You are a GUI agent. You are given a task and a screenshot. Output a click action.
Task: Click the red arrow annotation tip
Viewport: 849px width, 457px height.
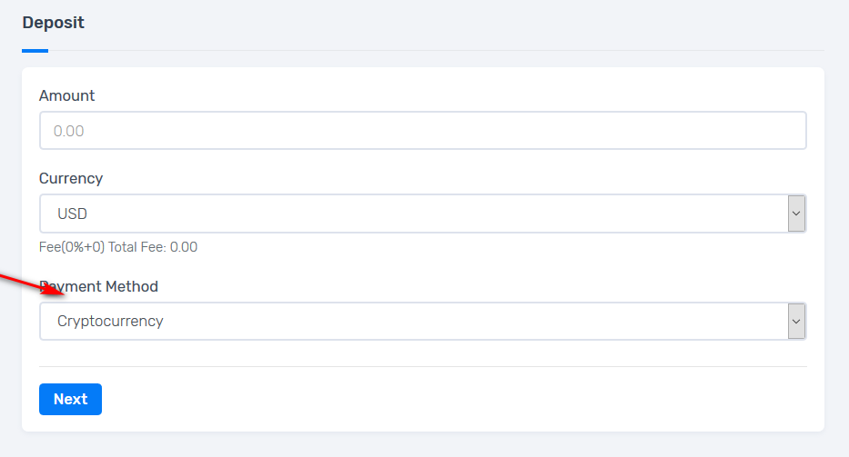[62, 293]
